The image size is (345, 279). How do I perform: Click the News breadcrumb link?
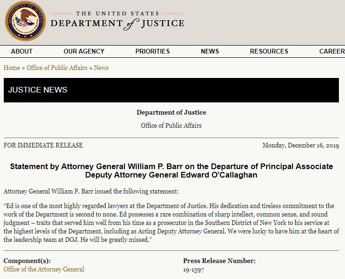coord(101,68)
